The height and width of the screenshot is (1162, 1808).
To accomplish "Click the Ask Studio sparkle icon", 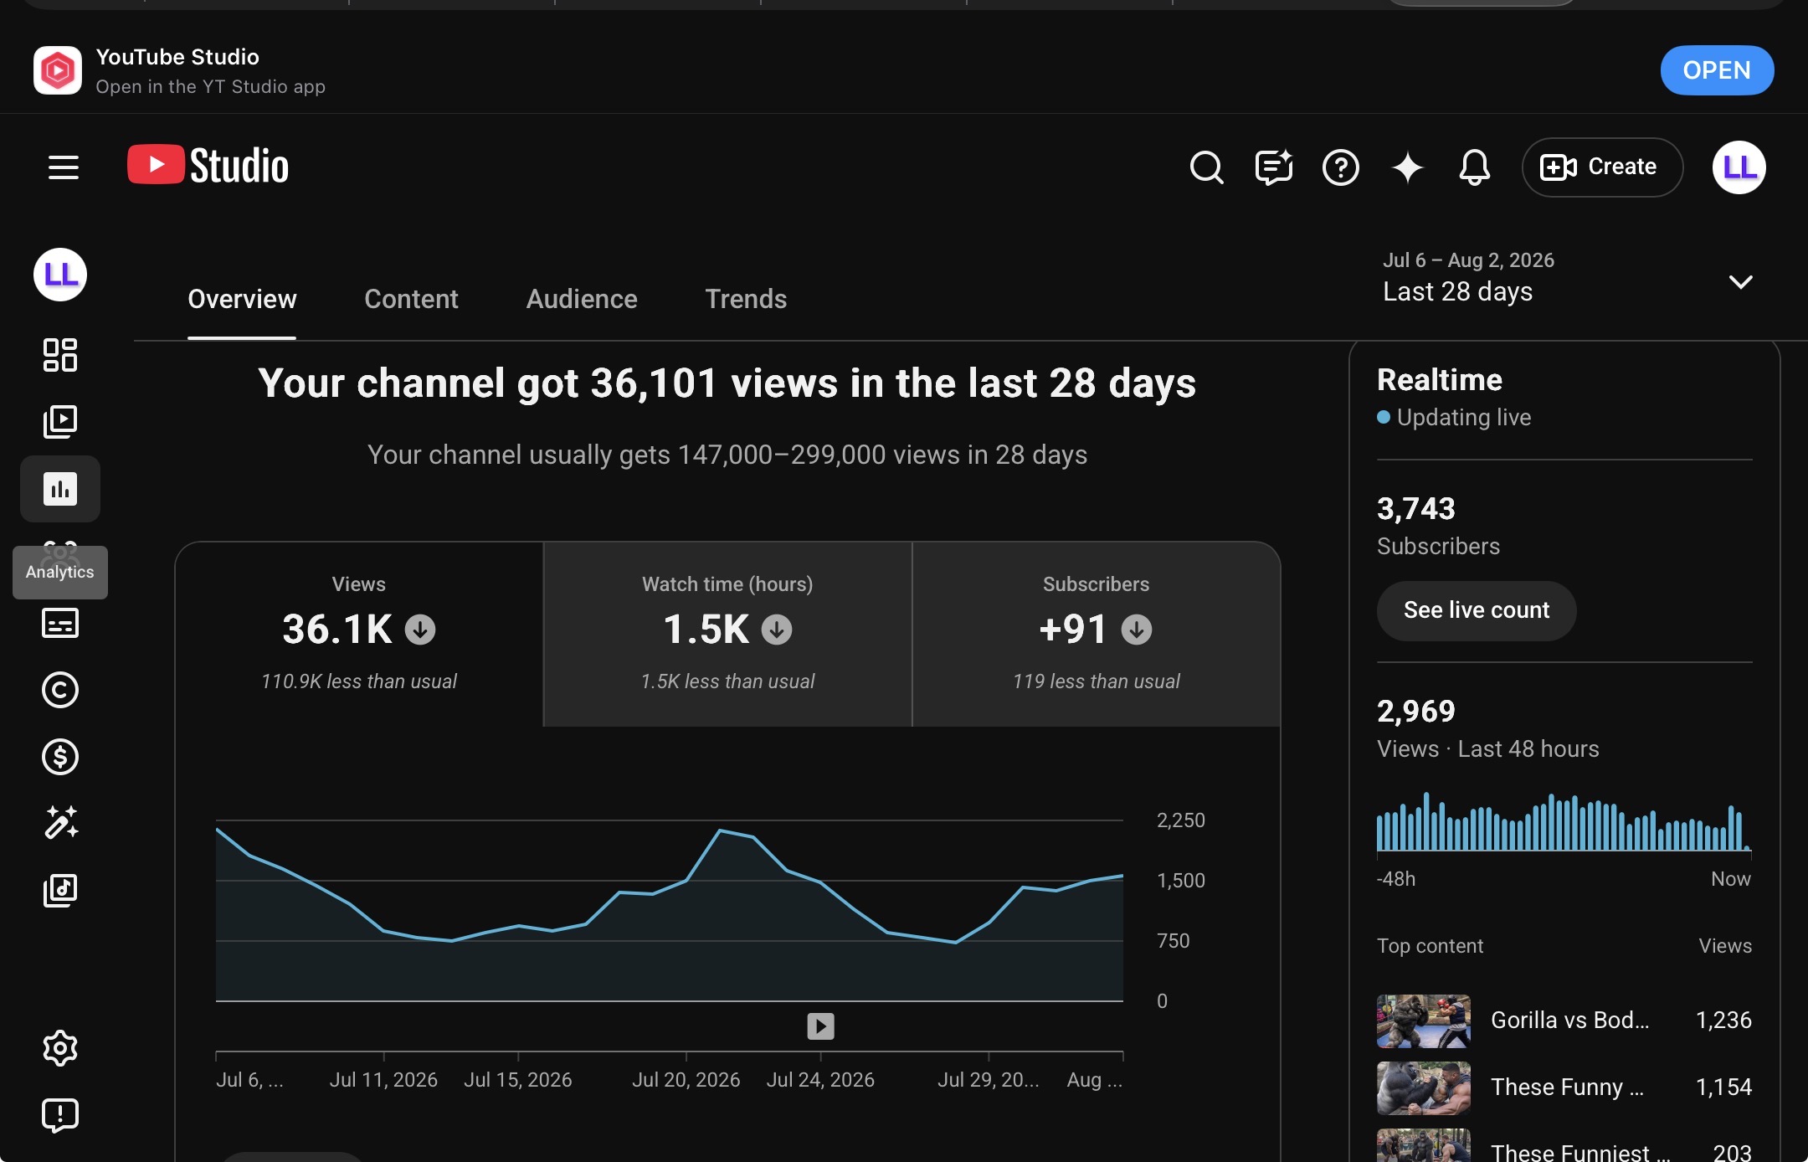I will pos(1408,167).
